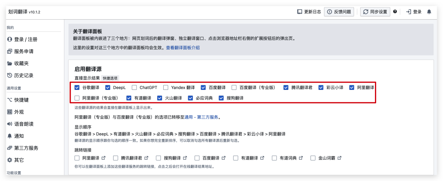Click the 划词翻译 app title
This screenshot has width=443, height=181.
(18, 12)
